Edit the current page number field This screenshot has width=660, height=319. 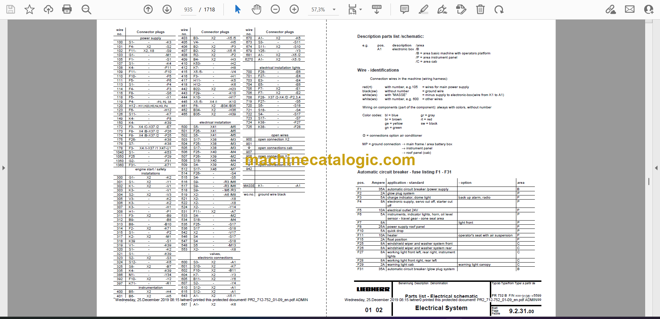click(x=188, y=10)
